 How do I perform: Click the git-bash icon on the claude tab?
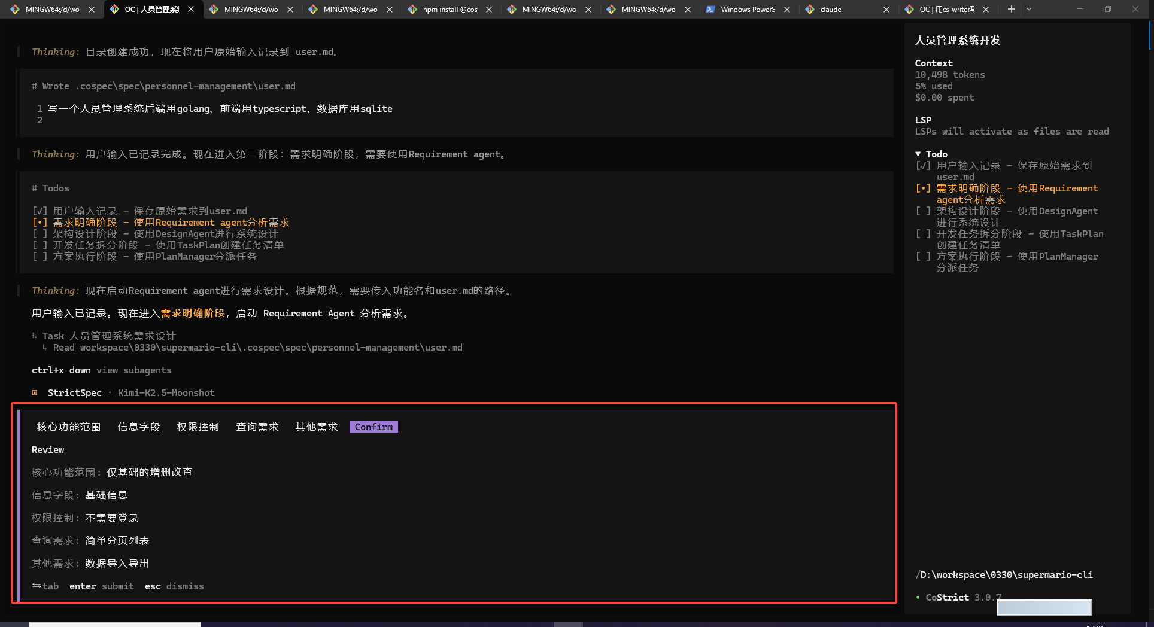(810, 10)
